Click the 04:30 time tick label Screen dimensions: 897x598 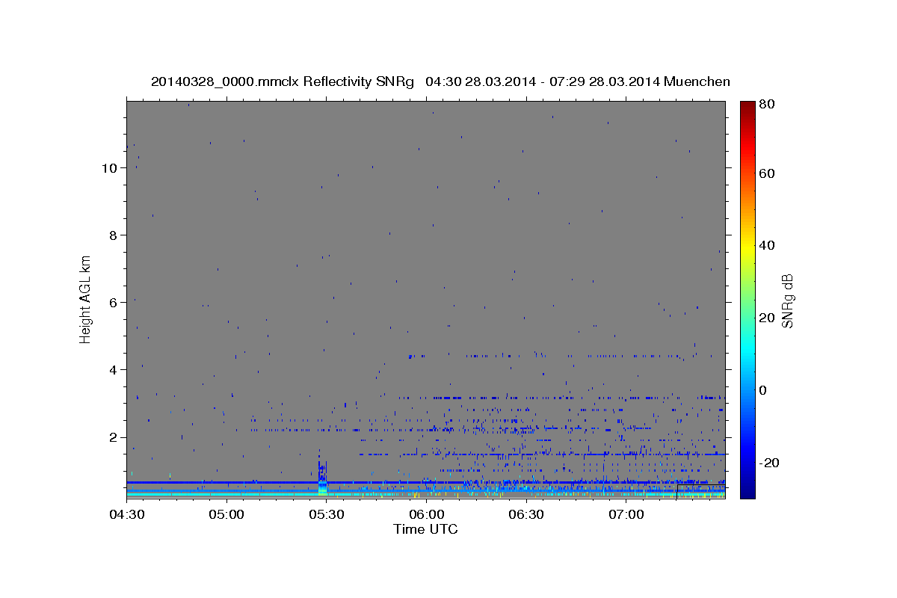126,514
